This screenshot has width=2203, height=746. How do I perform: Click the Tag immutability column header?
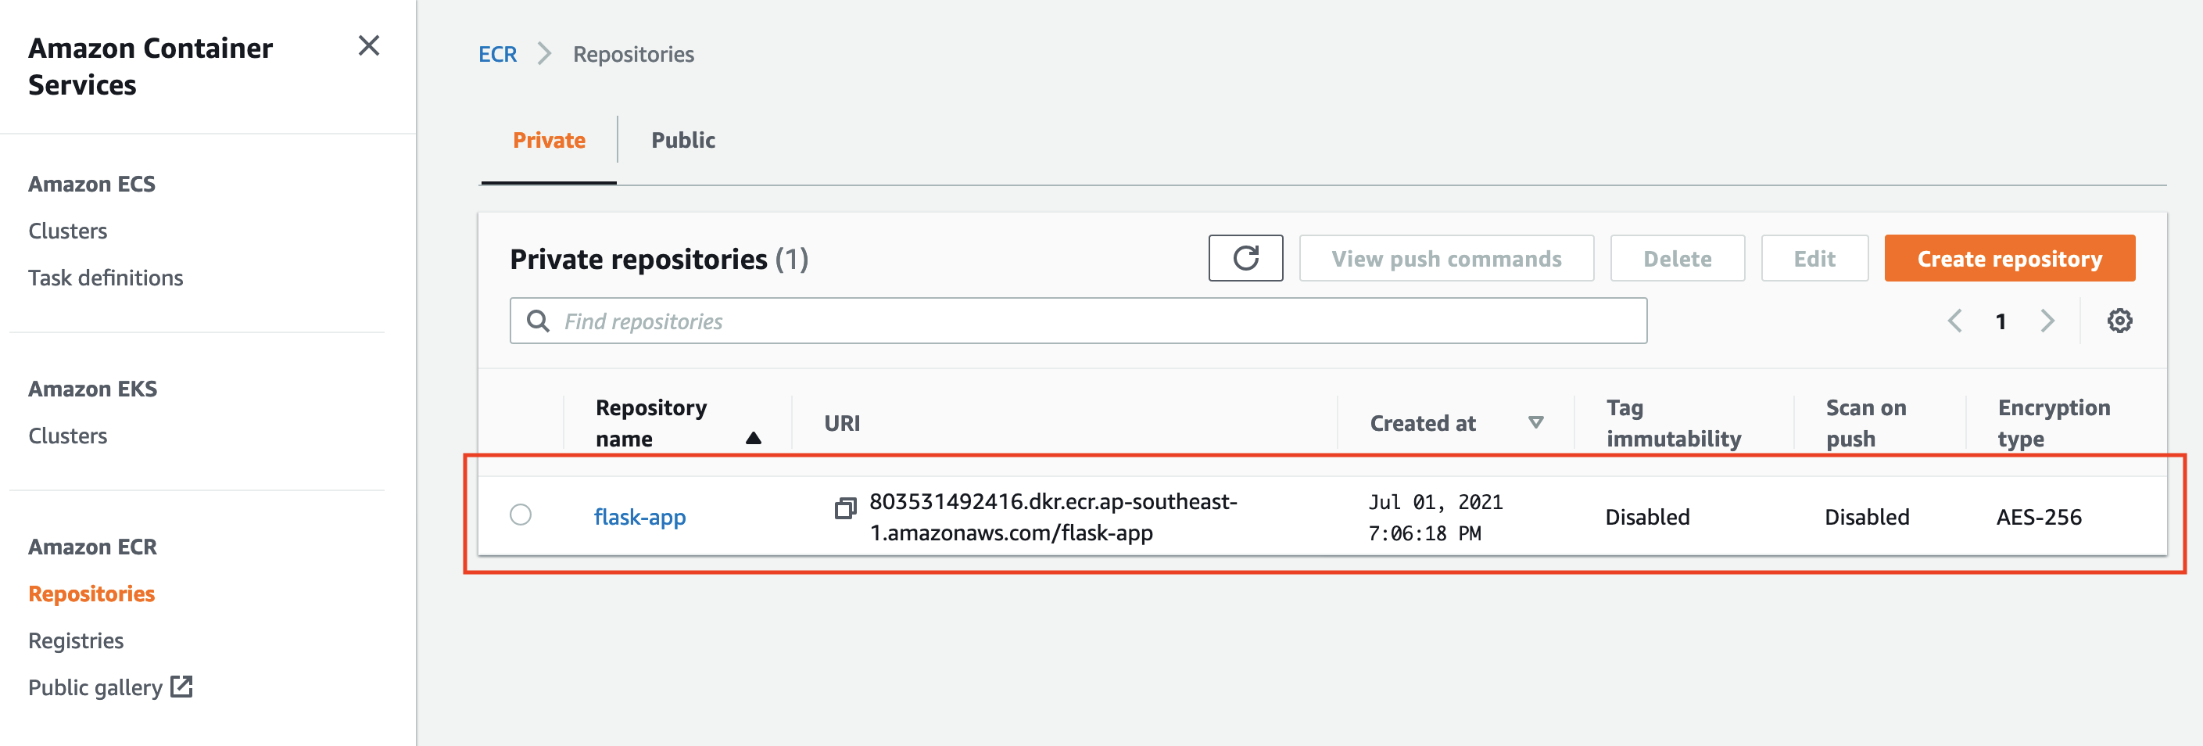click(x=1674, y=422)
